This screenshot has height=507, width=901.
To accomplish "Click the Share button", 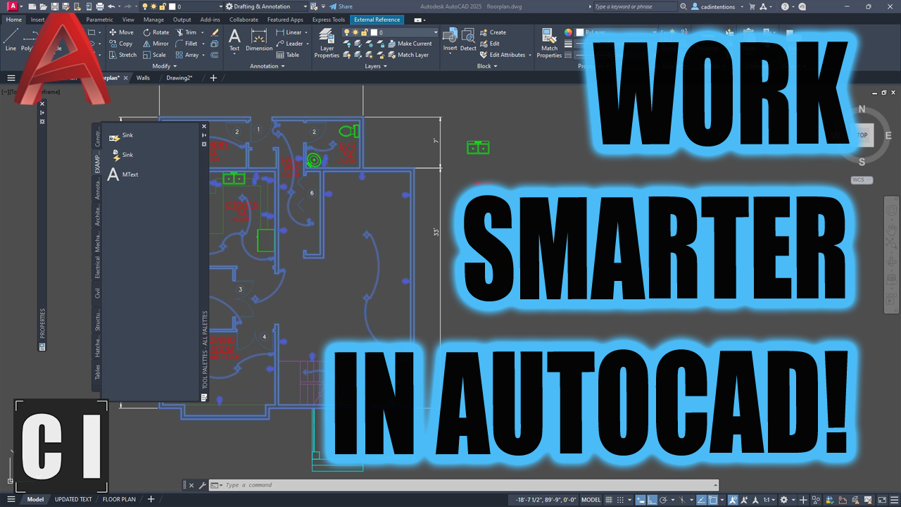I will (x=341, y=6).
